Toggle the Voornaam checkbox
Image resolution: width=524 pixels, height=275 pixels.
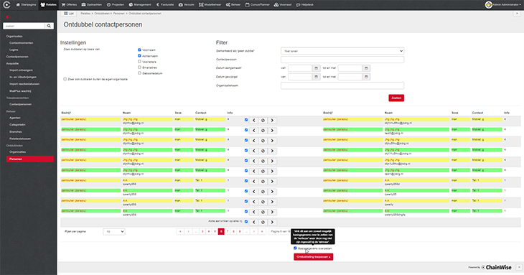pos(139,50)
